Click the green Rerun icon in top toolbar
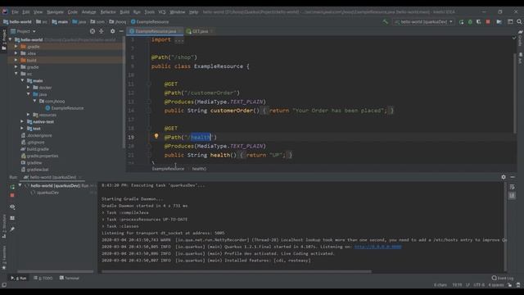This screenshot has height=295, width=524. 462,22
